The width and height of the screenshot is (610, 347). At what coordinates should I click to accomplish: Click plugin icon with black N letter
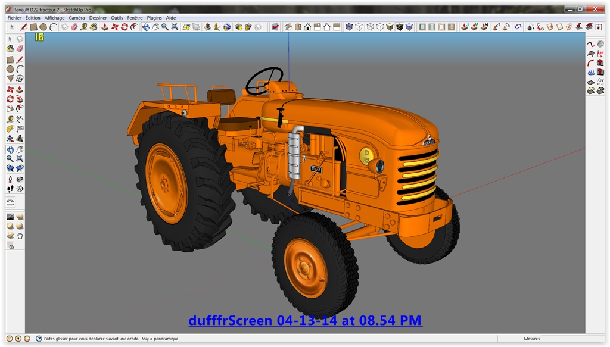pos(484,27)
